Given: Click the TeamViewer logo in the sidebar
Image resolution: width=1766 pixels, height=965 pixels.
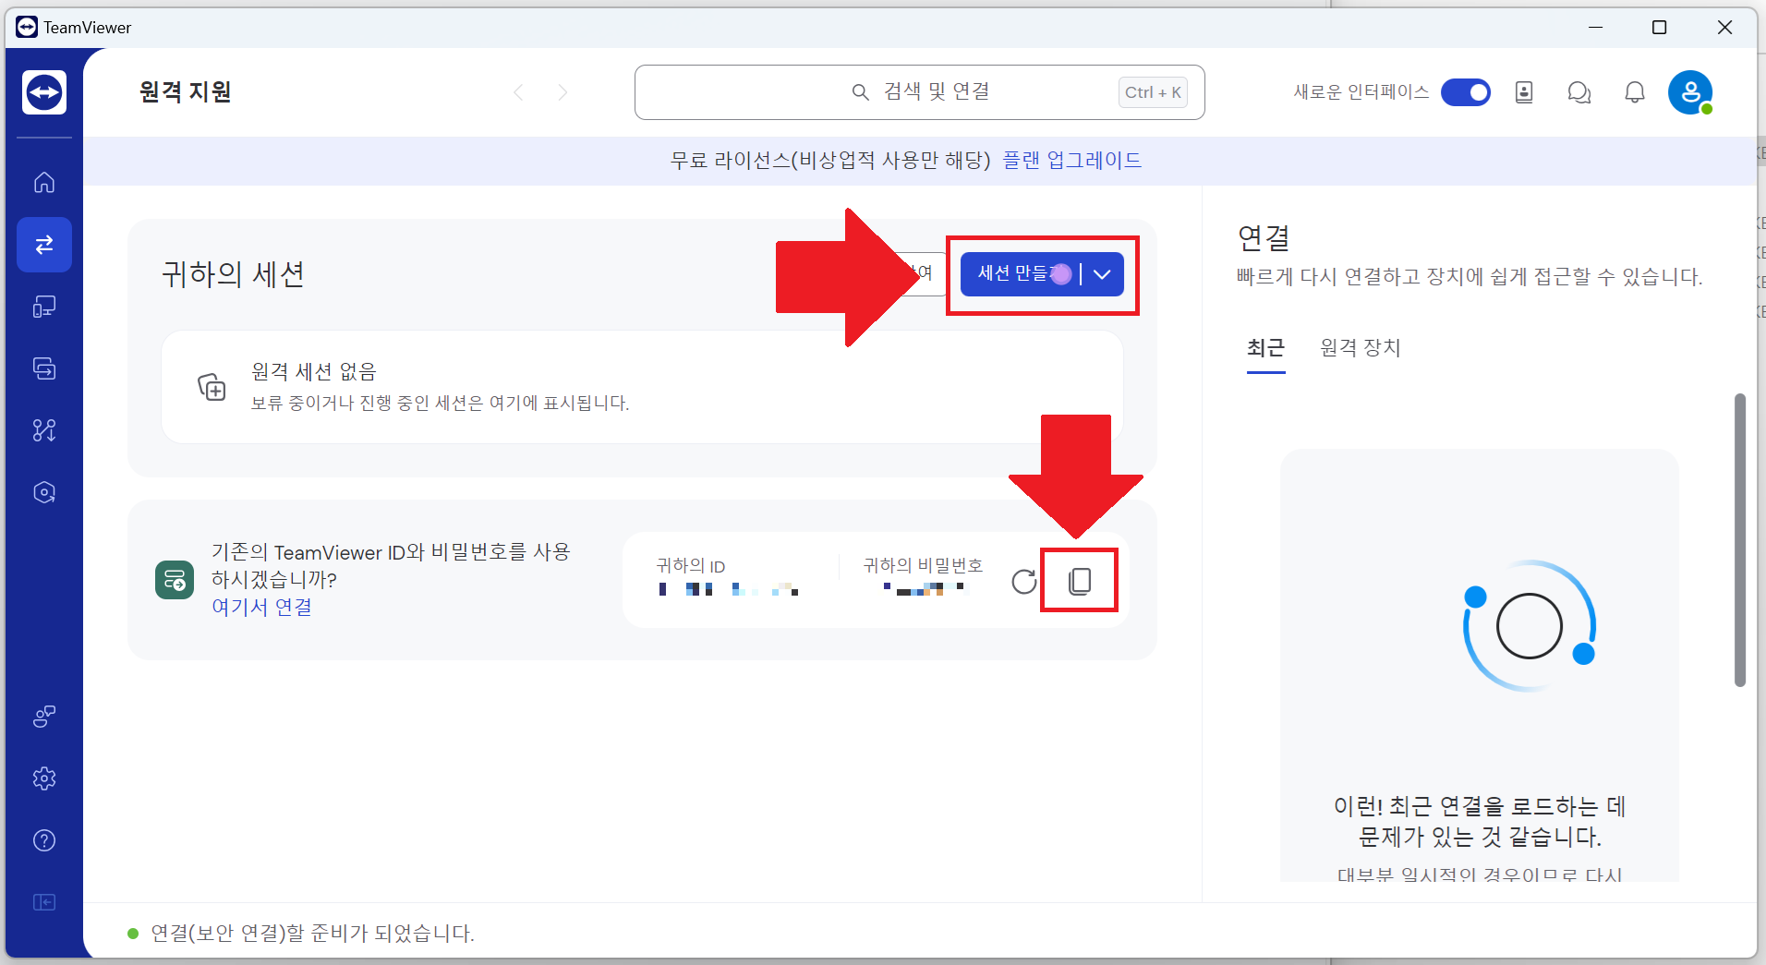Looking at the screenshot, I should coord(44,92).
